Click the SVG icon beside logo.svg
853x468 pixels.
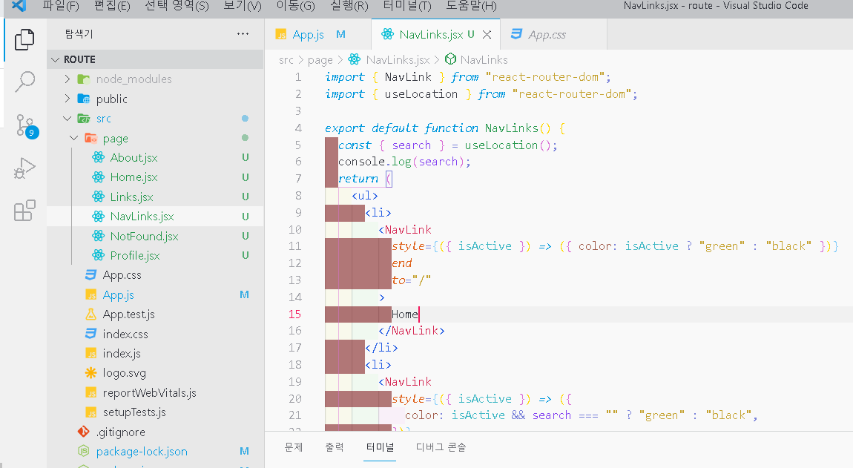(x=90, y=373)
